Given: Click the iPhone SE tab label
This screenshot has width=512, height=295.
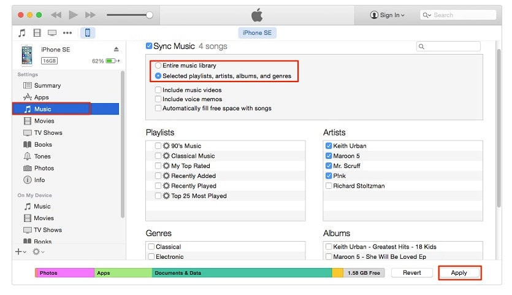Looking at the screenshot, I should tap(257, 33).
